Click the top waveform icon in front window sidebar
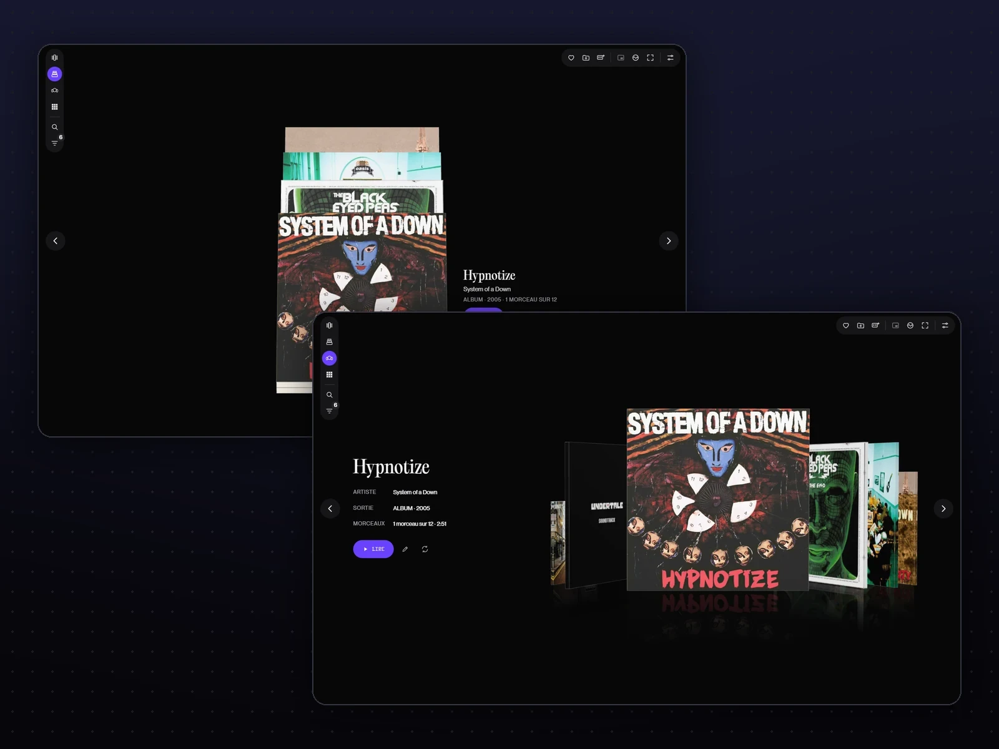The width and height of the screenshot is (999, 749). click(329, 325)
